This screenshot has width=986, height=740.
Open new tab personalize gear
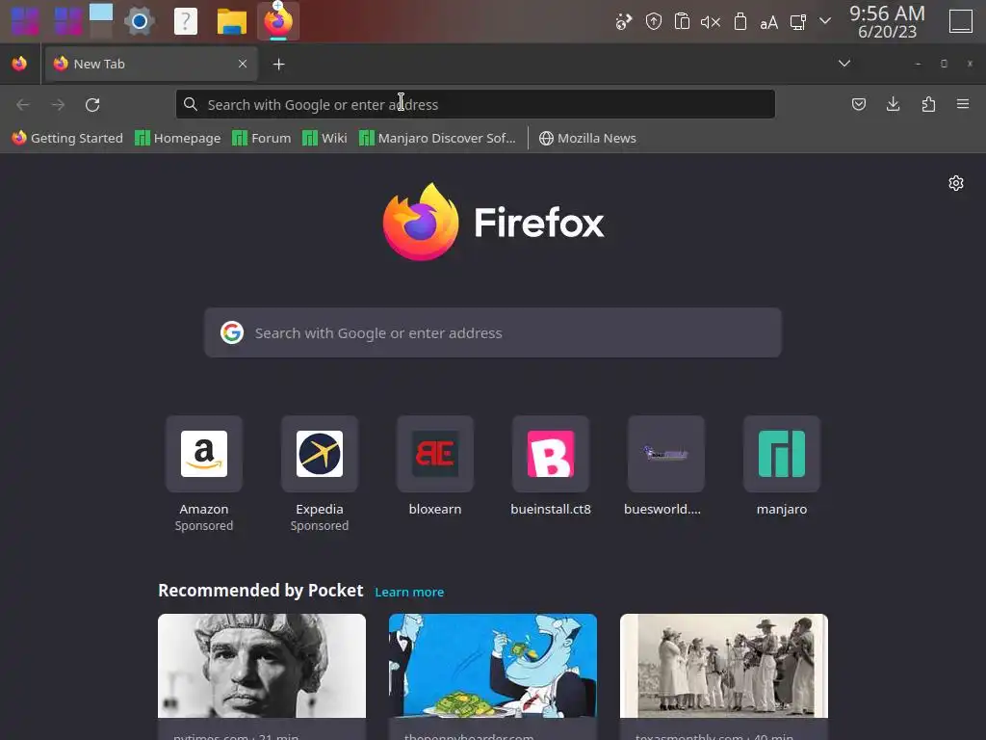point(956,183)
